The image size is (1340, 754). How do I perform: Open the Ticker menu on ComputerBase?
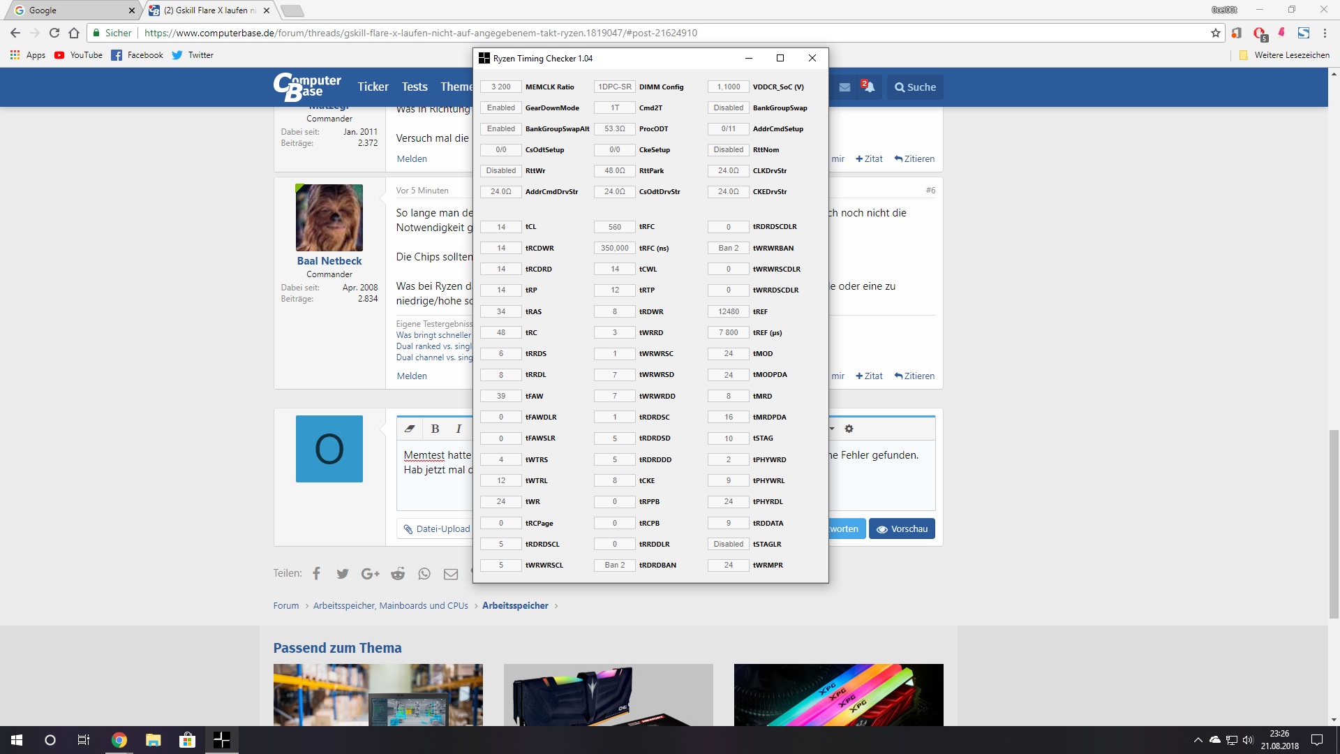[x=373, y=87]
